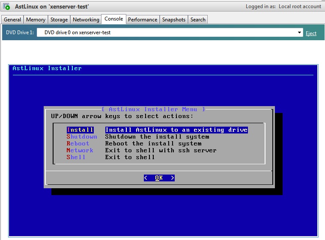Choose the Shell menu entry
This screenshot has width=325, height=240.
[76, 157]
